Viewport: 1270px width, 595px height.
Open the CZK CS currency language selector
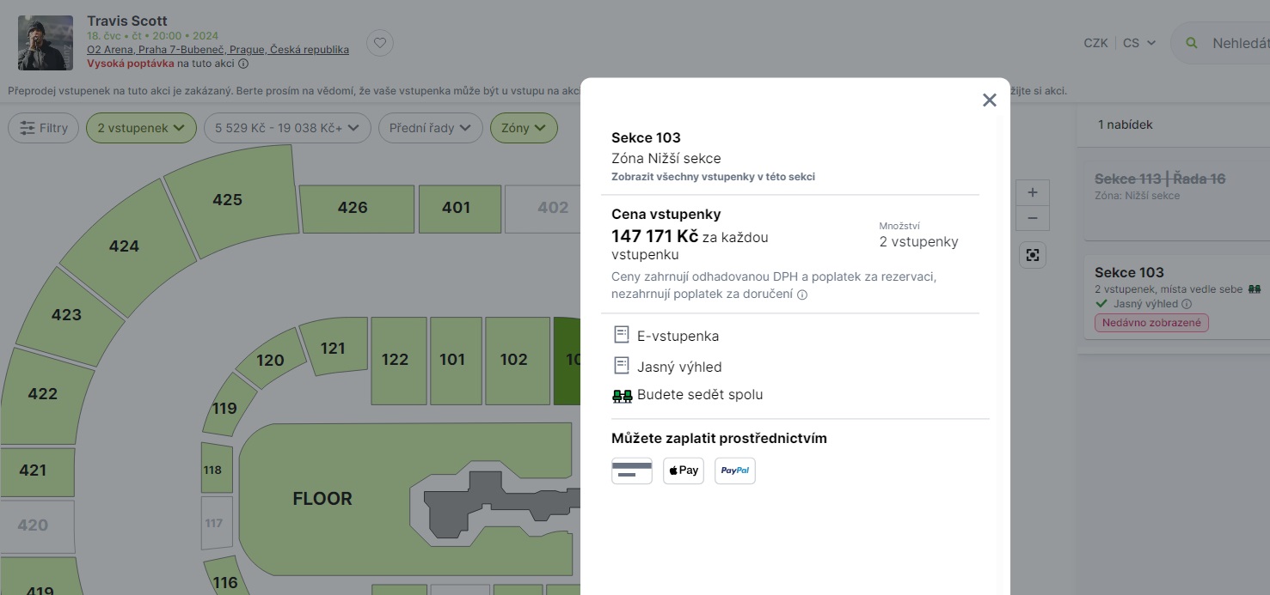pyautogui.click(x=1119, y=43)
